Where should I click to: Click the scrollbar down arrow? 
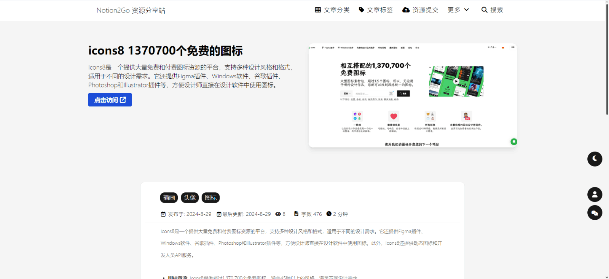[607, 277]
